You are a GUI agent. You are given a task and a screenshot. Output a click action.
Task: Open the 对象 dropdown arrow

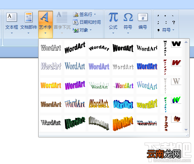[90, 30]
